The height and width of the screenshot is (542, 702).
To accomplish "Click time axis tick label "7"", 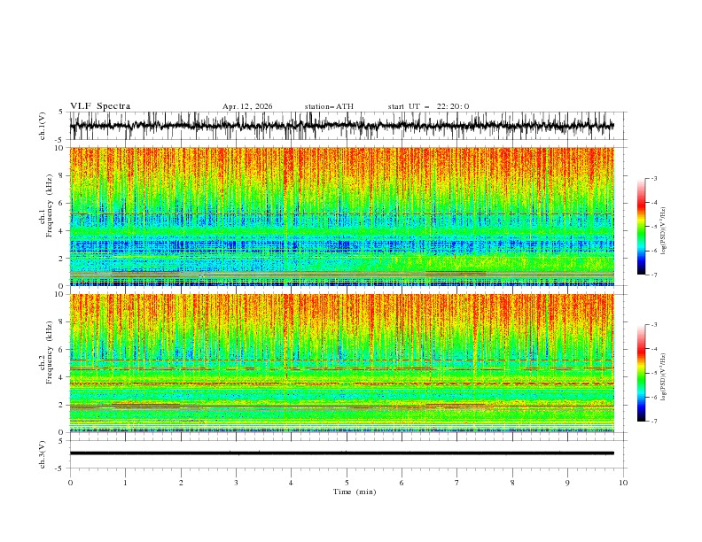I will coord(457,483).
